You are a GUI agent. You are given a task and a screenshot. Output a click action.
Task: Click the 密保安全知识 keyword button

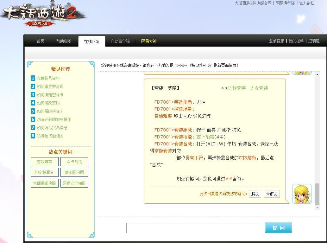[x=74, y=183]
